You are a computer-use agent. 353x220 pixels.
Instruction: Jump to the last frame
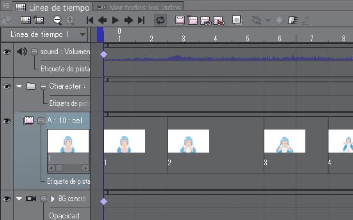click(141, 20)
